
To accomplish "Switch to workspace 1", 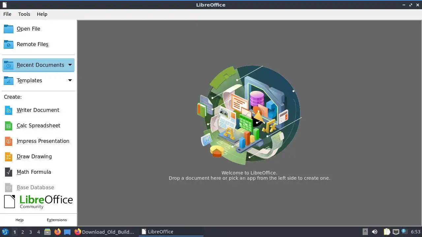I will (x=15, y=232).
